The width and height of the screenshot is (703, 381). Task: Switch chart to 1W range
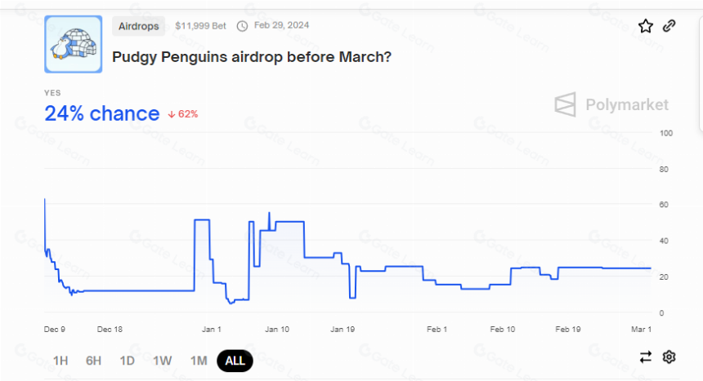click(x=163, y=361)
